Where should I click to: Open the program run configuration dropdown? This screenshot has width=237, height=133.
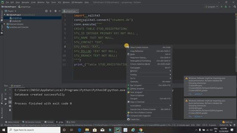pyautogui.click(x=211, y=7)
